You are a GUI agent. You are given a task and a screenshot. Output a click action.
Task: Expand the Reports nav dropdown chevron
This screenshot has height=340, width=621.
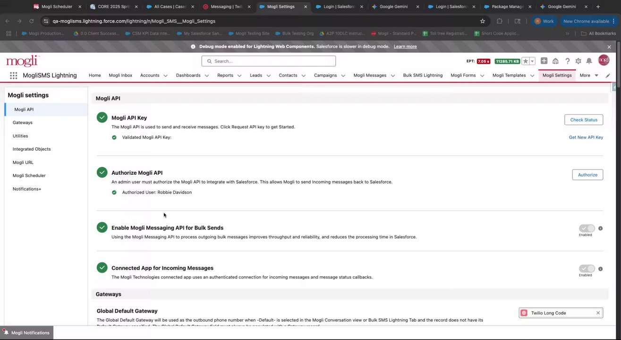(239, 76)
